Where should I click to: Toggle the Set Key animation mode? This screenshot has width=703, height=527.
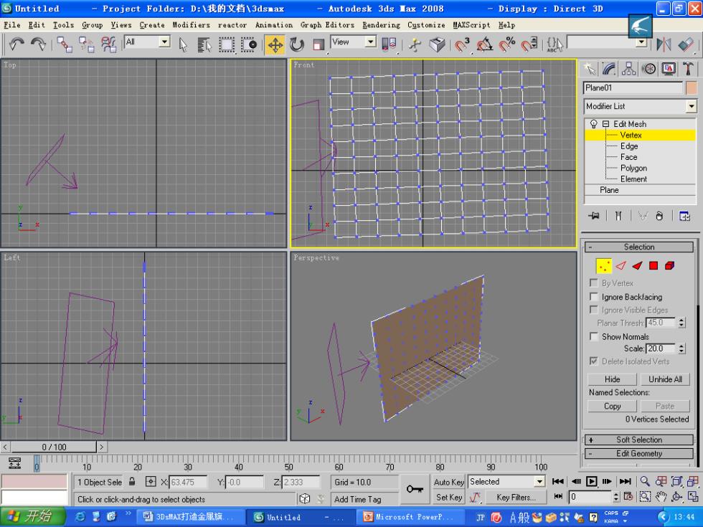[449, 497]
